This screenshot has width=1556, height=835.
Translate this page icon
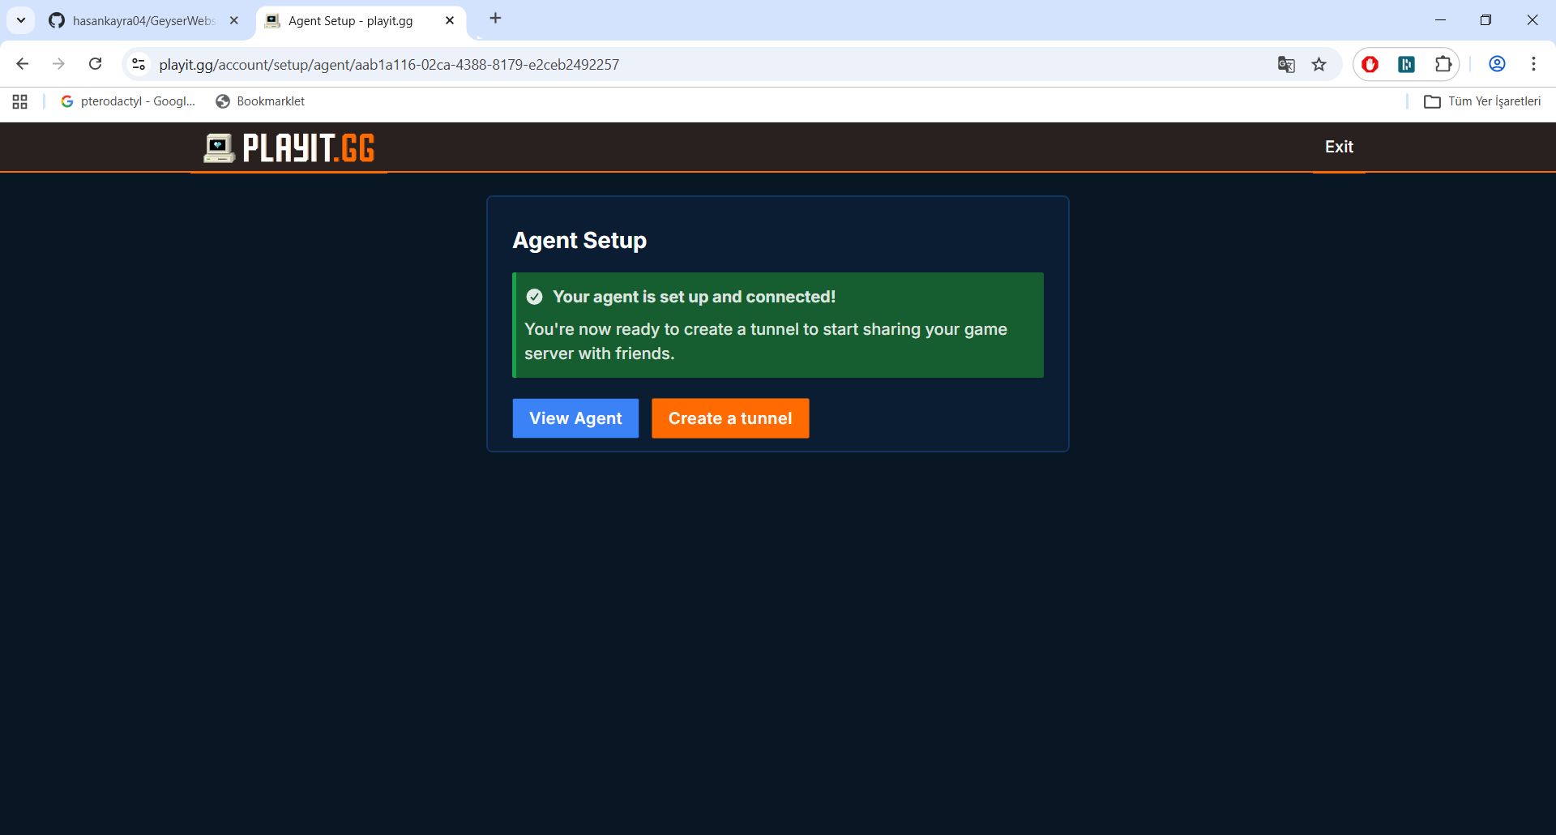tap(1286, 64)
